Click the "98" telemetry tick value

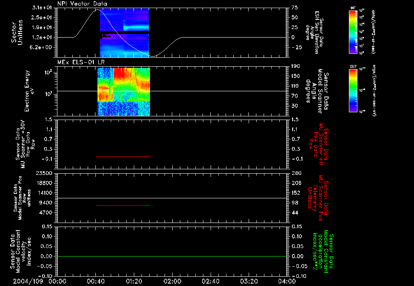[295, 203]
